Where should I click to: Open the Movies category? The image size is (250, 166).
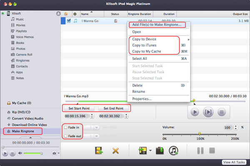(x=18, y=25)
